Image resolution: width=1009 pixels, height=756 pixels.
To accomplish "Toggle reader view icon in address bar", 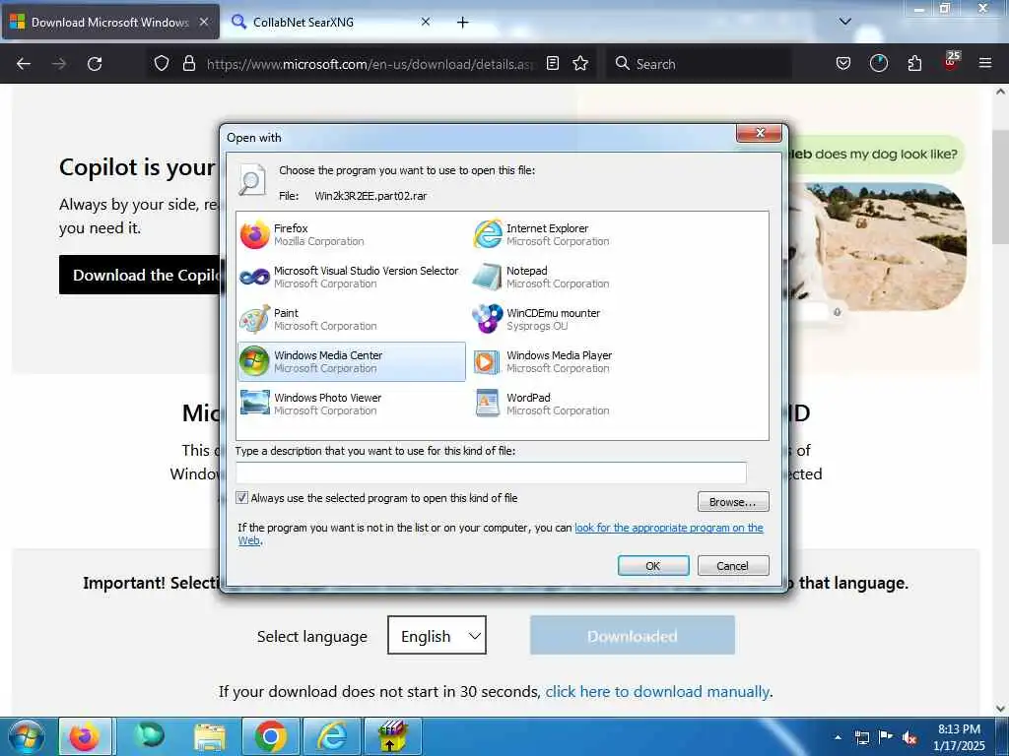I will pos(553,64).
